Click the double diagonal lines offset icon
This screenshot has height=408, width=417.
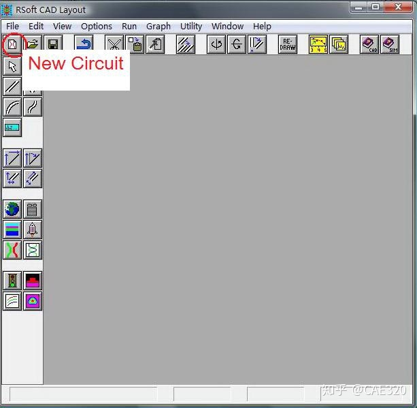coord(33,178)
